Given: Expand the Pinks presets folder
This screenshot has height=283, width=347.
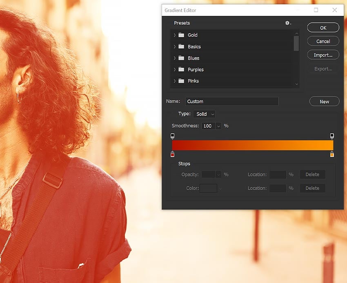Looking at the screenshot, I should (x=175, y=81).
